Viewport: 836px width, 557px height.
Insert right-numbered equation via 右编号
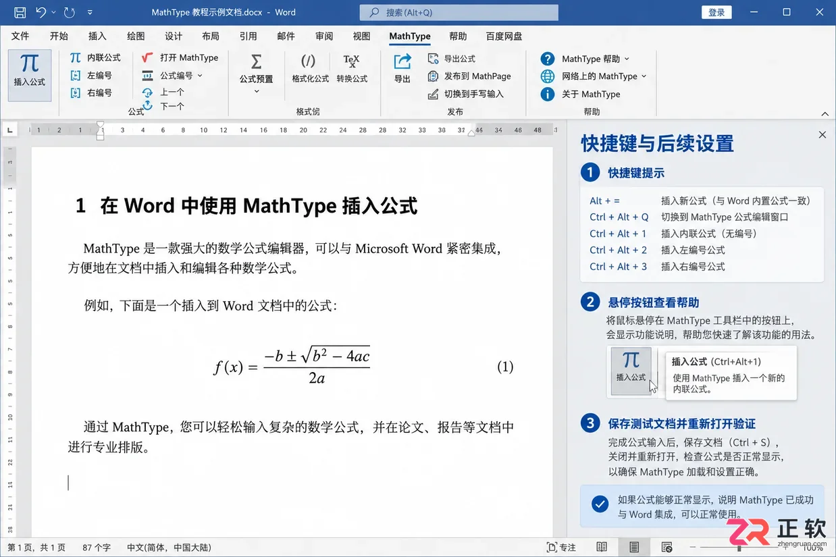(x=91, y=92)
